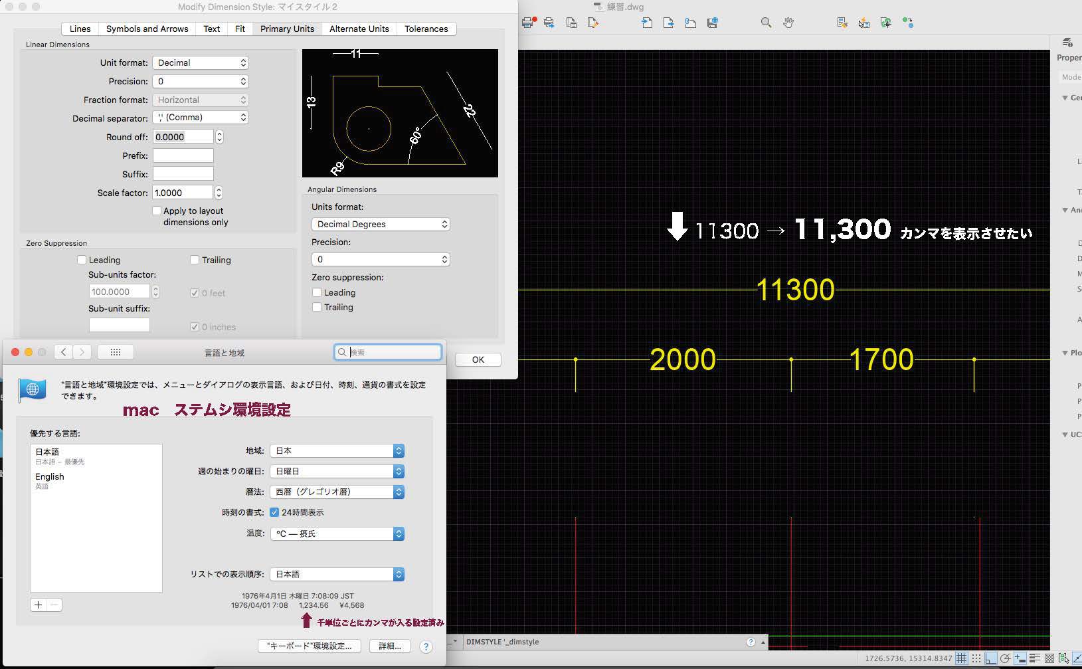1082x669 pixels.
Task: Activate the Pan hand tool
Action: pos(788,23)
